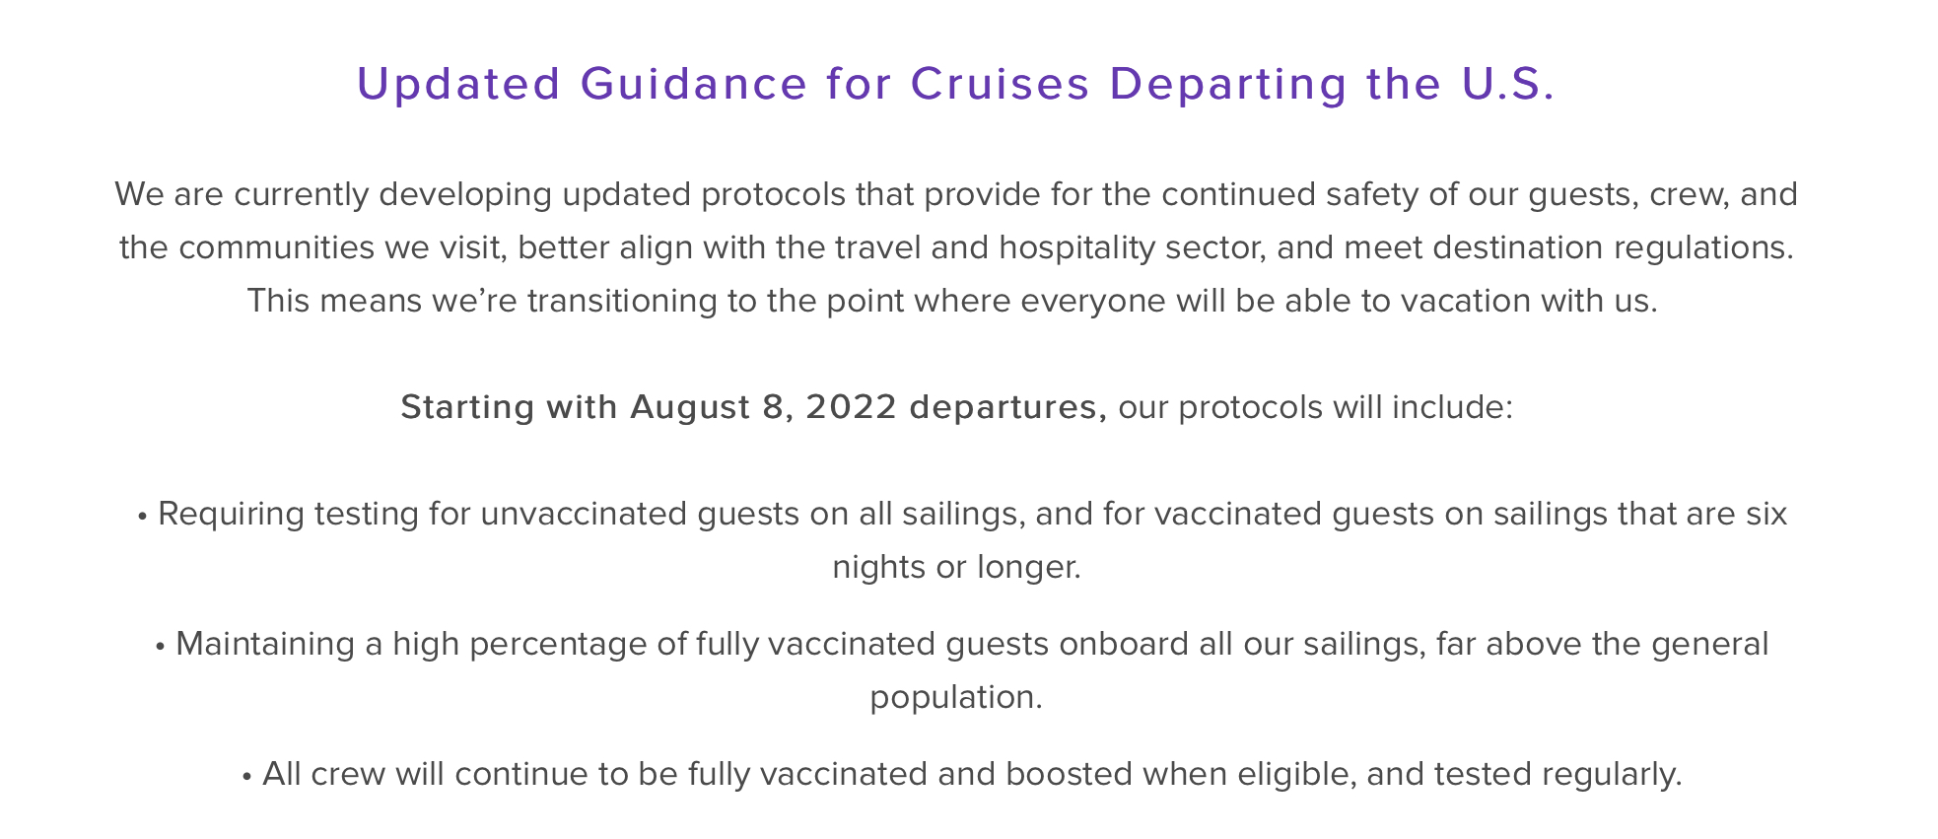The image size is (1938, 839).
Task: Click the 'nights or longer.' line
Action: pyautogui.click(x=956, y=567)
